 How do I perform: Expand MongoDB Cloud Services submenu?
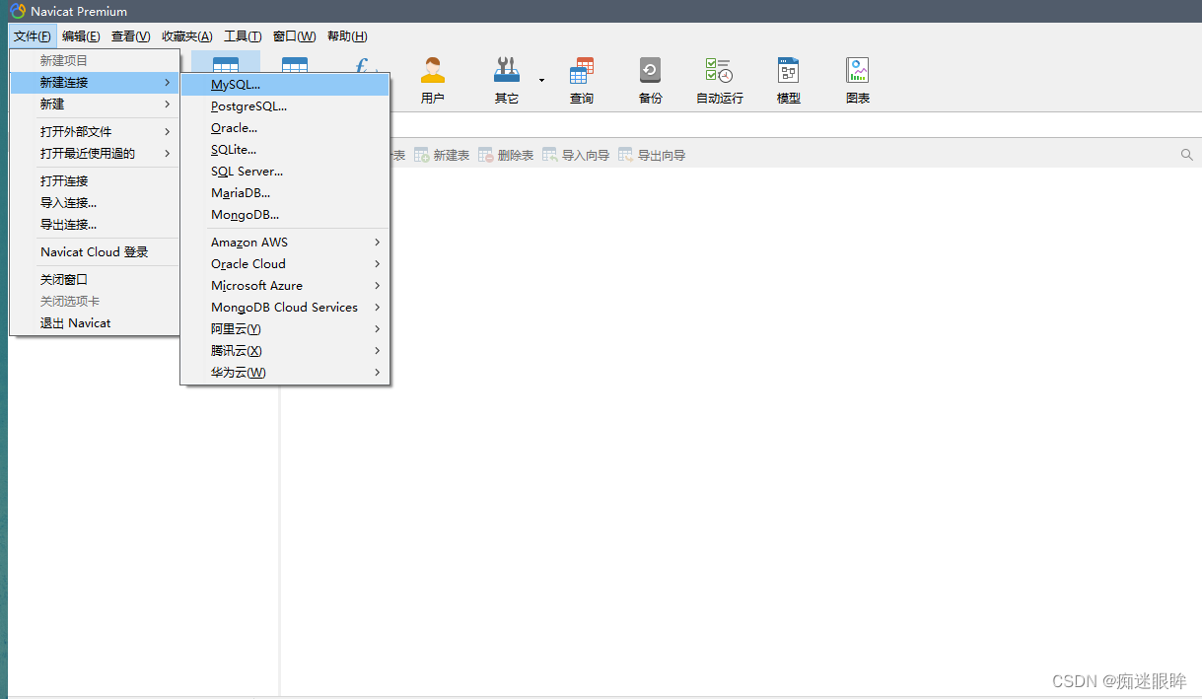[285, 308]
